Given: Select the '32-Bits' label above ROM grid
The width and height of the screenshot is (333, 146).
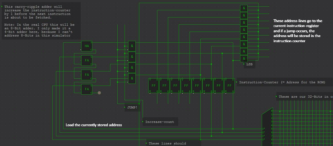Looking at the screenshot, I should (x=304, y=97).
